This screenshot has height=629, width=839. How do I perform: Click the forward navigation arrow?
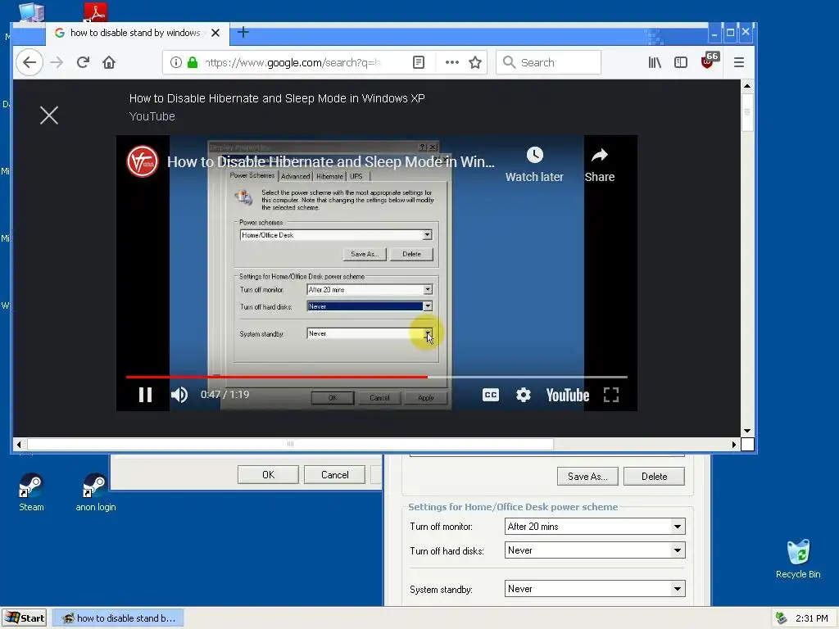(57, 62)
